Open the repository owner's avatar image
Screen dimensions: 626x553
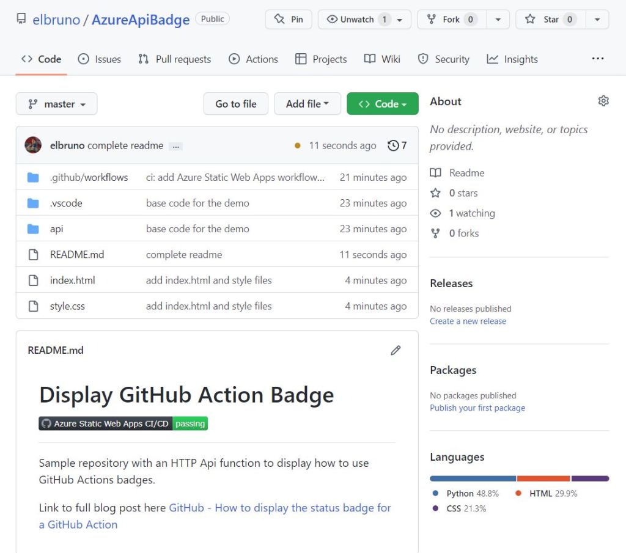[x=33, y=145]
